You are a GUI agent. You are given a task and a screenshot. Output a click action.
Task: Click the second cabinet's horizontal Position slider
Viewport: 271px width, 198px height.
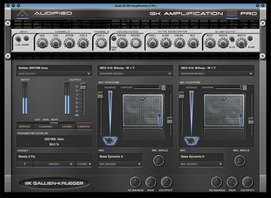click(243, 87)
